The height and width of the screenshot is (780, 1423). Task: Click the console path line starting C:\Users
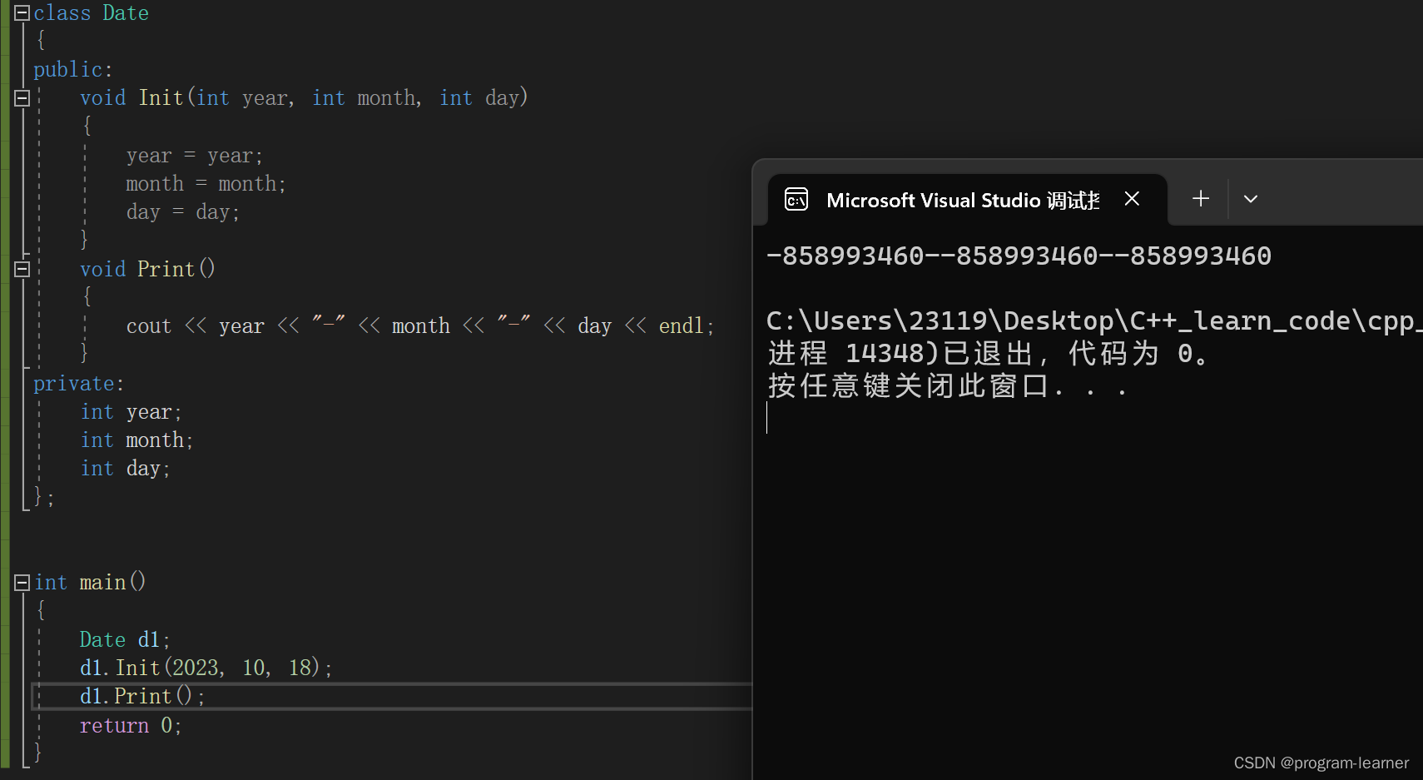(x=1094, y=320)
